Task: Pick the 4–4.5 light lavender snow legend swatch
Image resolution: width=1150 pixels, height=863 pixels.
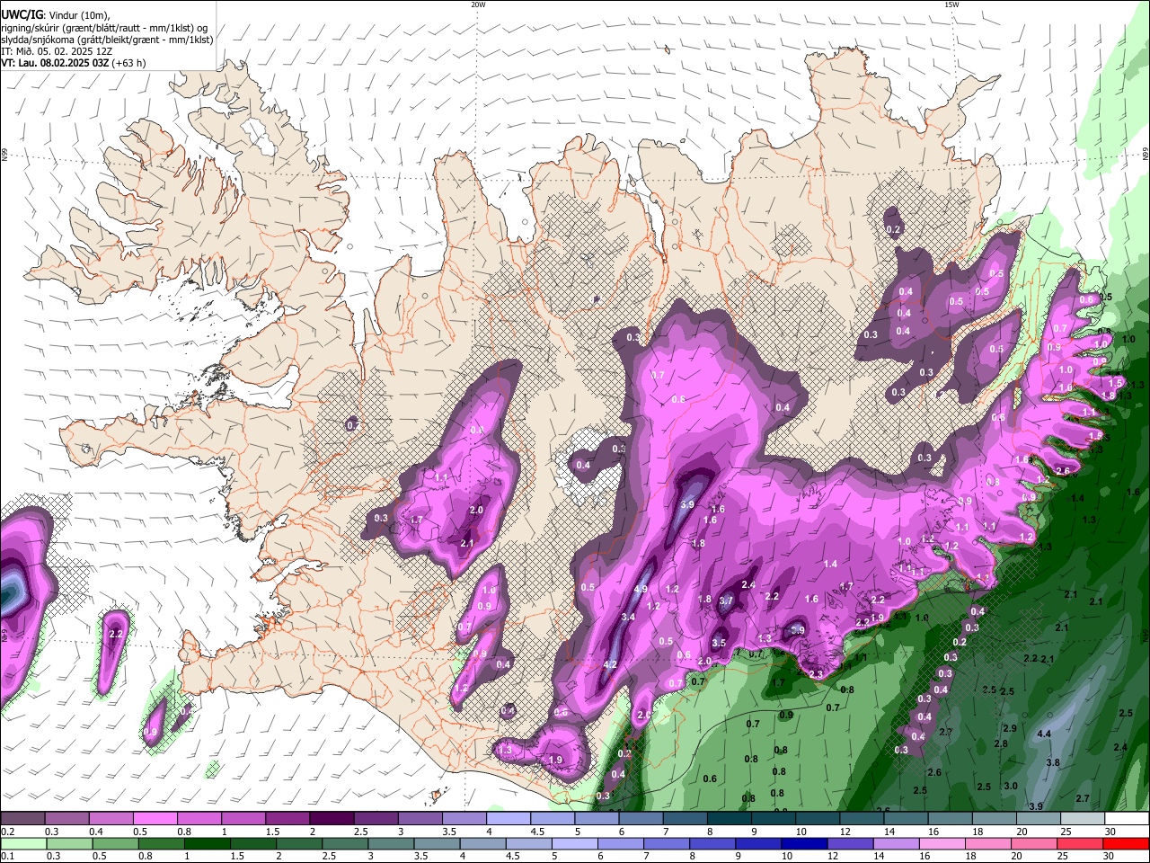Action: [x=508, y=819]
